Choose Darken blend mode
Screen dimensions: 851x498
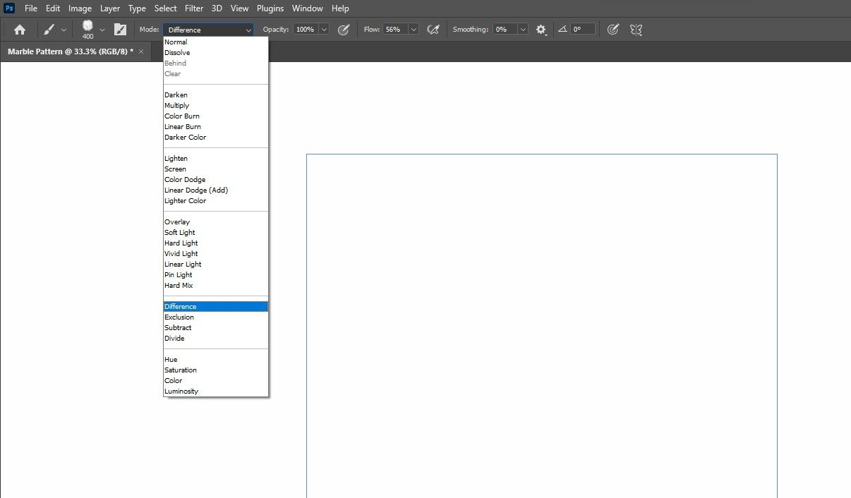pos(216,95)
